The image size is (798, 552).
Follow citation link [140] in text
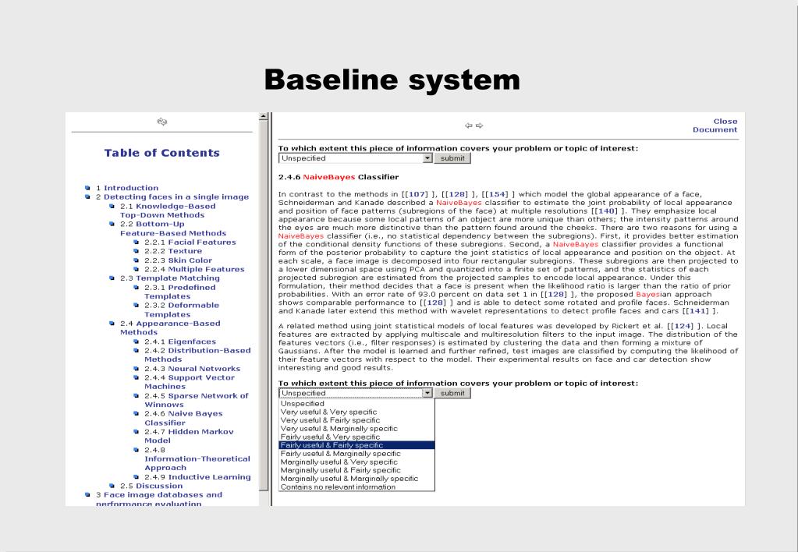607,211
